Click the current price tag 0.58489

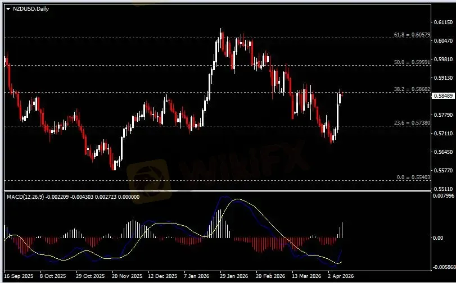[x=443, y=95]
